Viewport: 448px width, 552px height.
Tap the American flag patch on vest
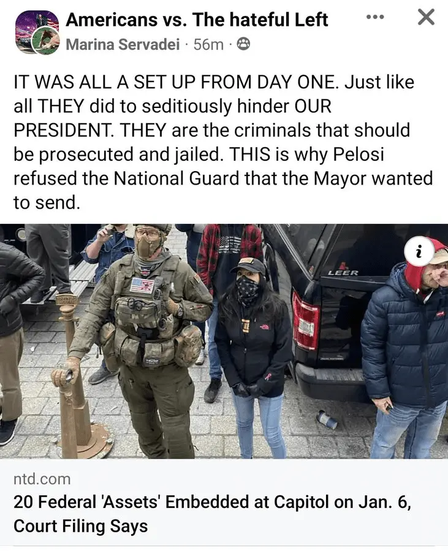pyautogui.click(x=142, y=285)
